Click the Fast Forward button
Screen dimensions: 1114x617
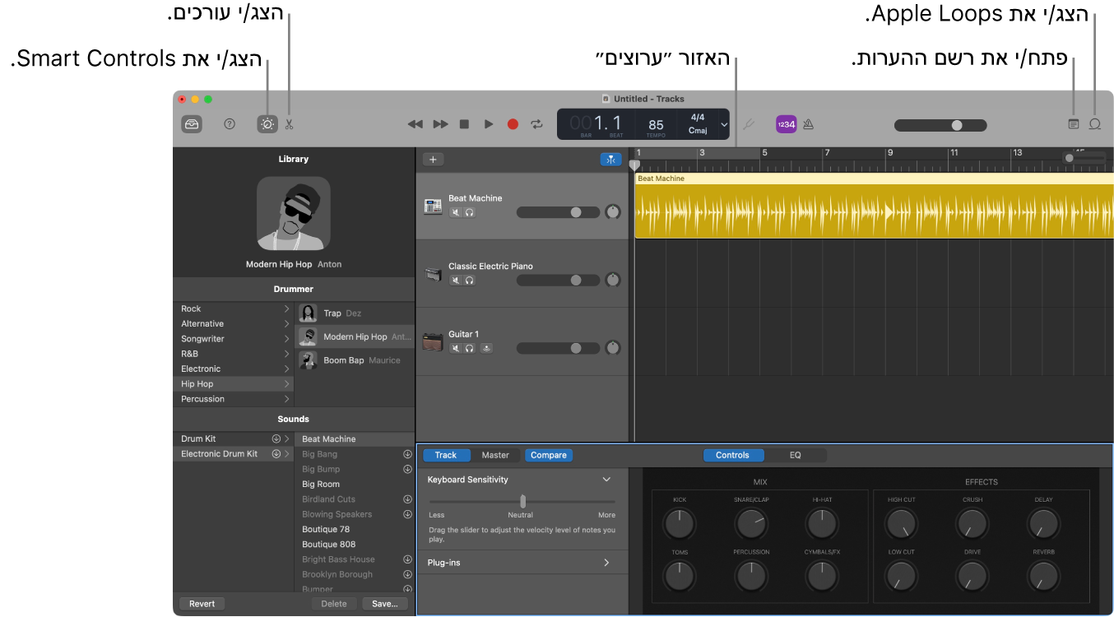[x=441, y=124]
